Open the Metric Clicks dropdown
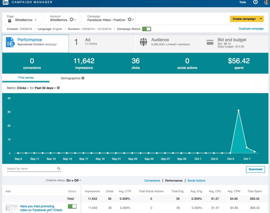Viewport: 270px width, 213px height. (x=23, y=88)
